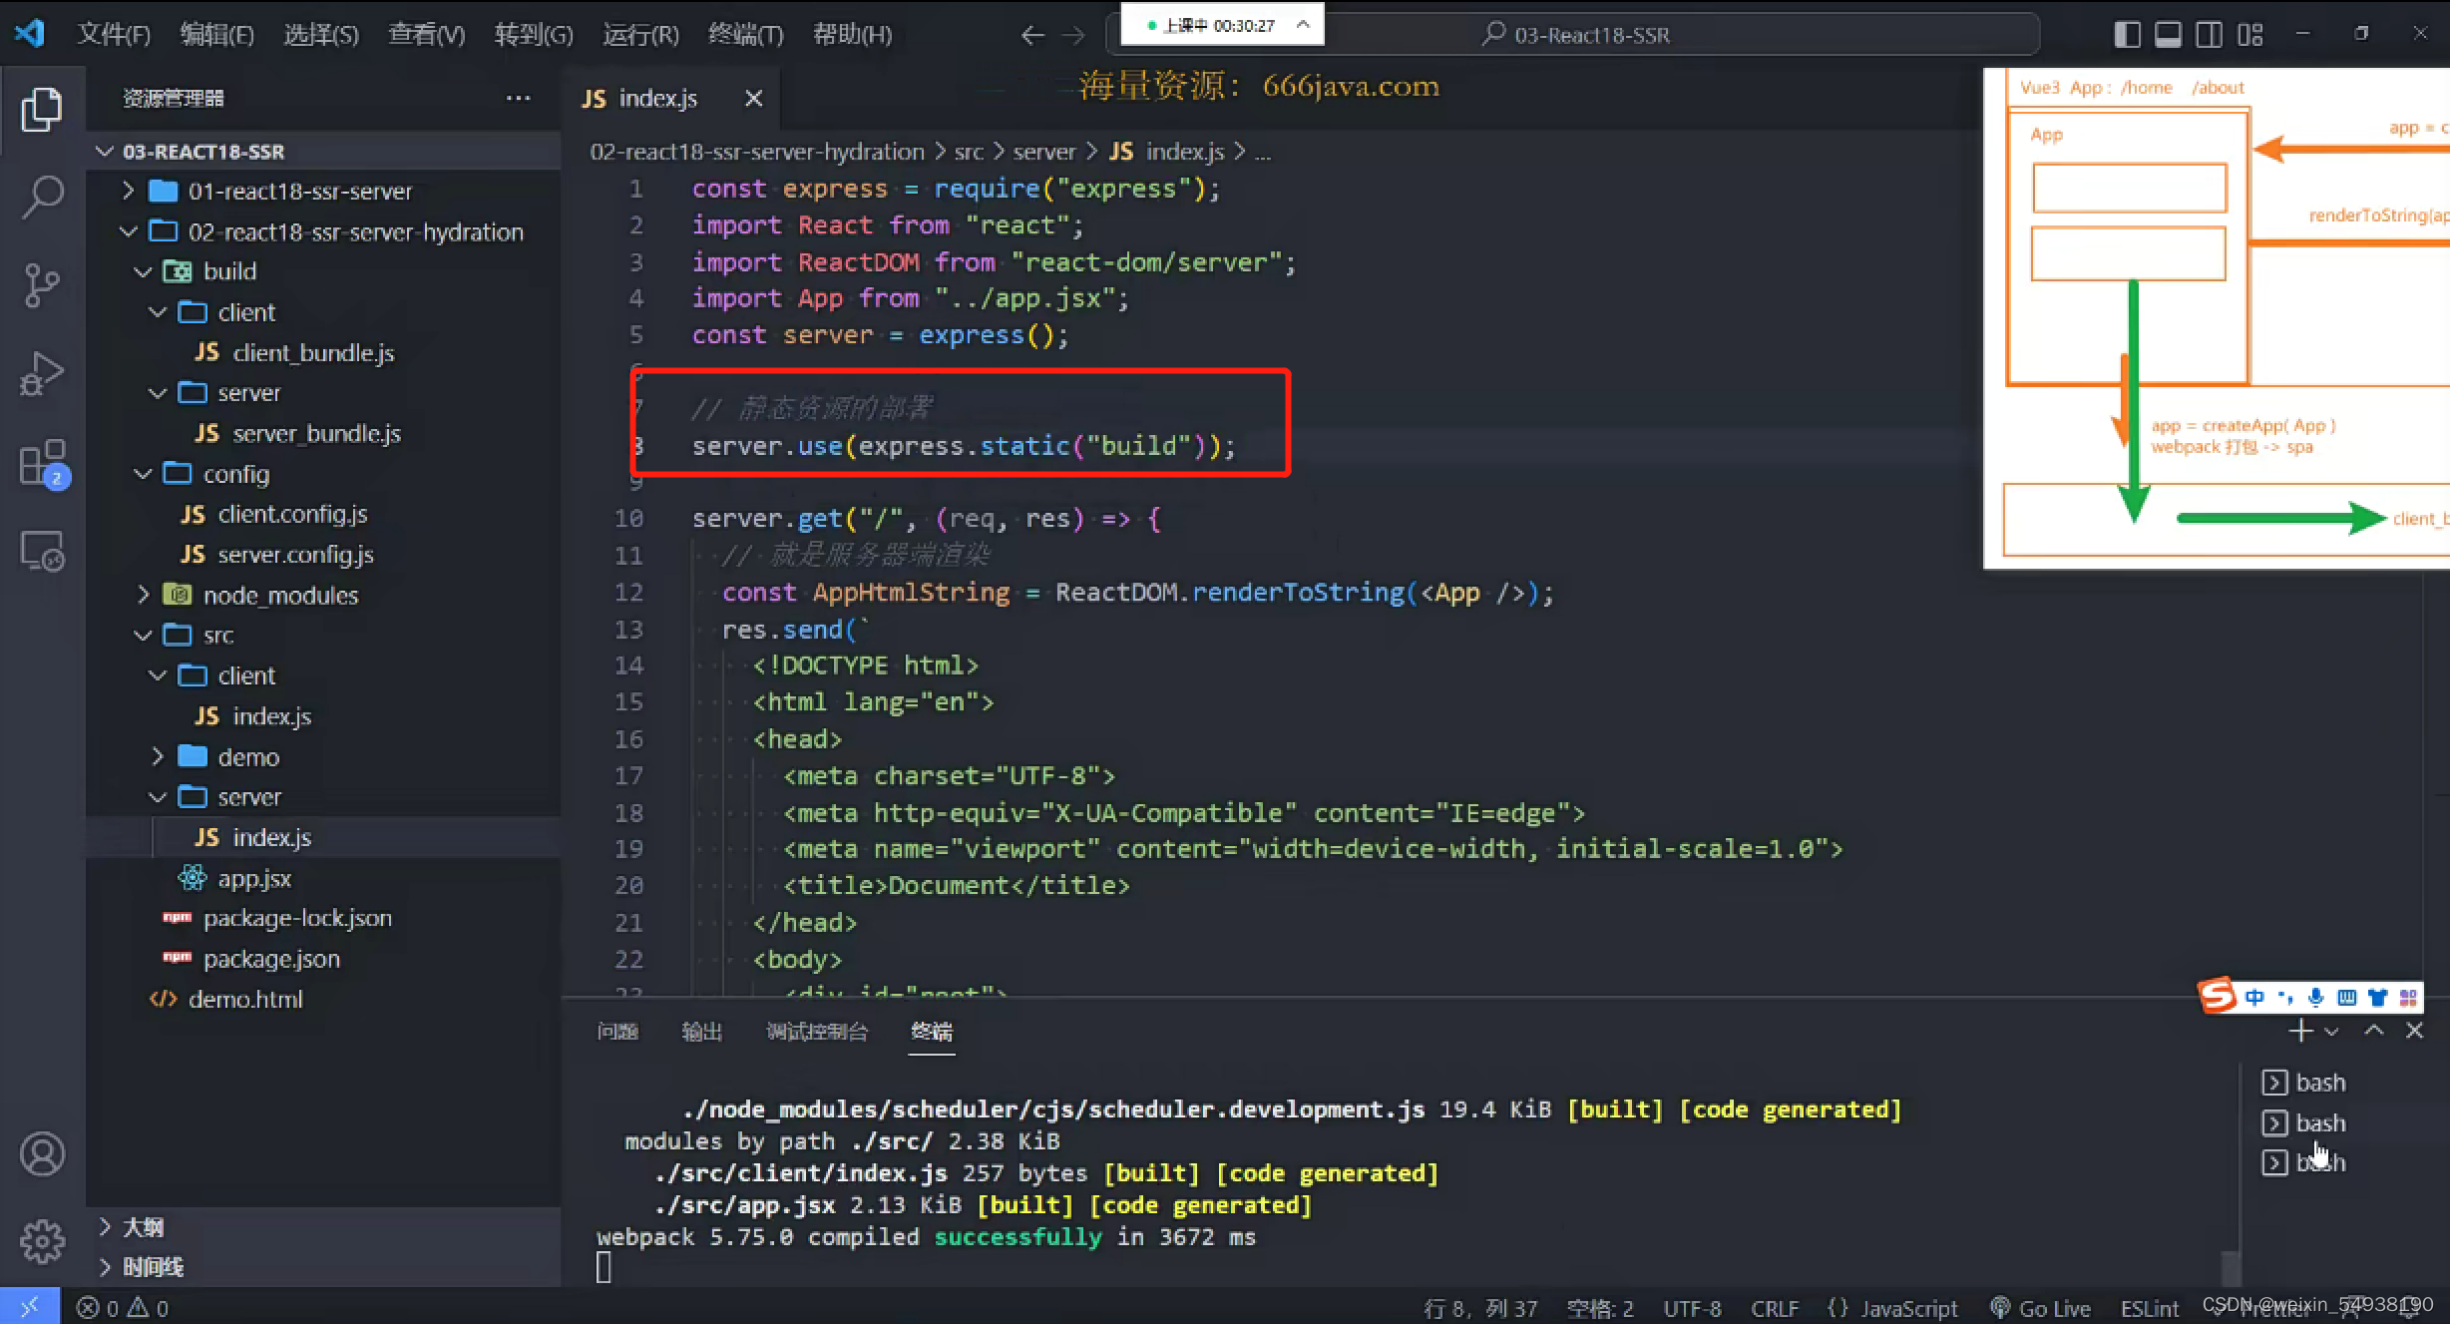Open the 运行(R) menu

coord(640,35)
